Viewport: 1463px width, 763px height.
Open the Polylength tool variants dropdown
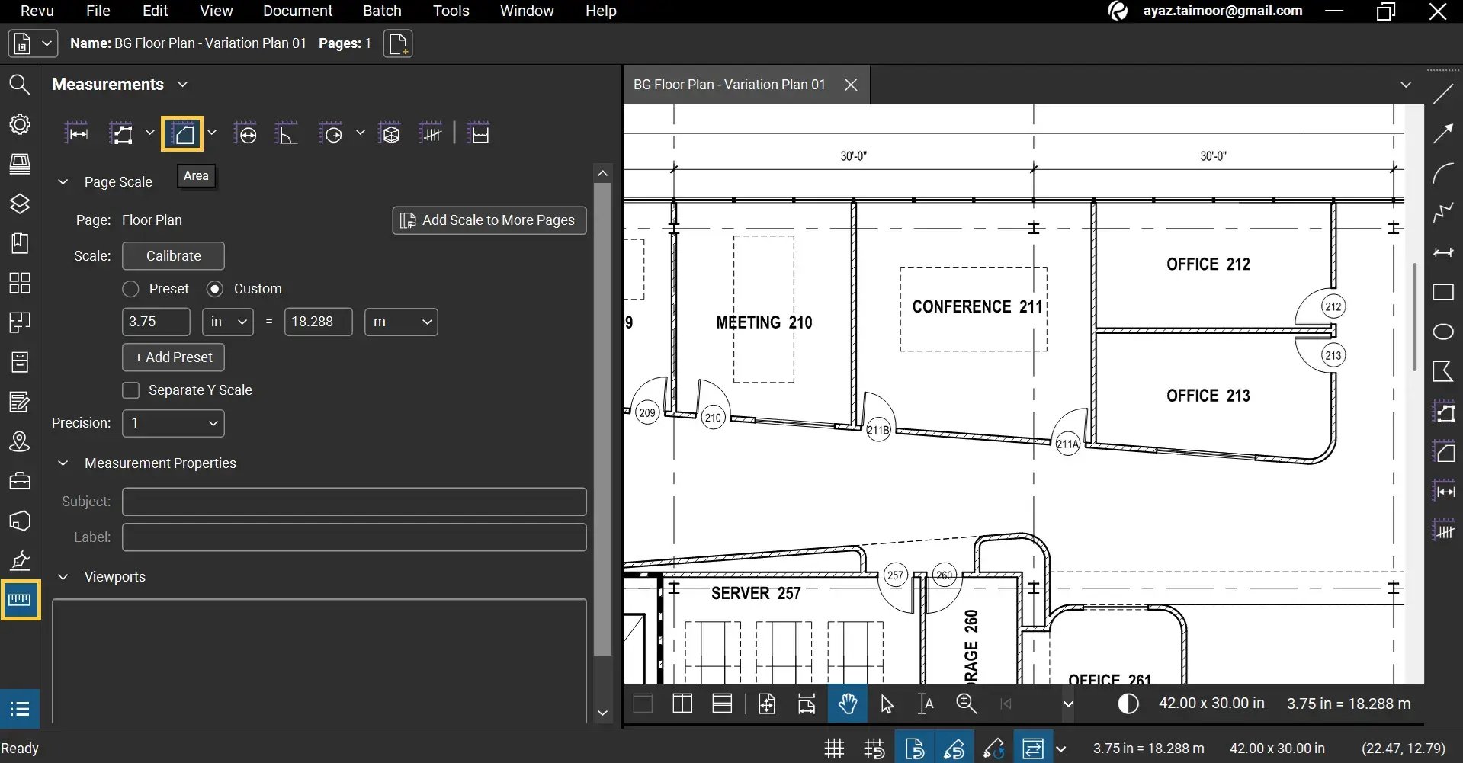tap(150, 133)
